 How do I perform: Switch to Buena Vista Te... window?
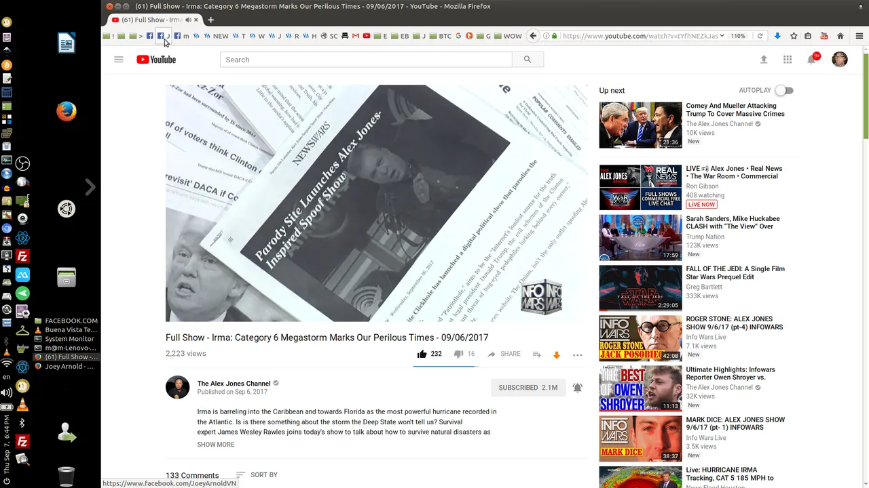point(66,330)
